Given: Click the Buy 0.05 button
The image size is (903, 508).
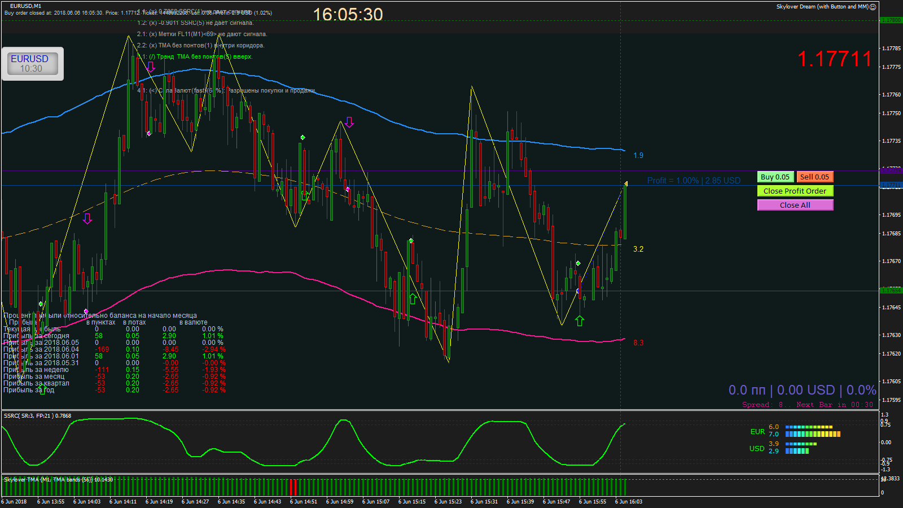Looking at the screenshot, I should (x=775, y=177).
